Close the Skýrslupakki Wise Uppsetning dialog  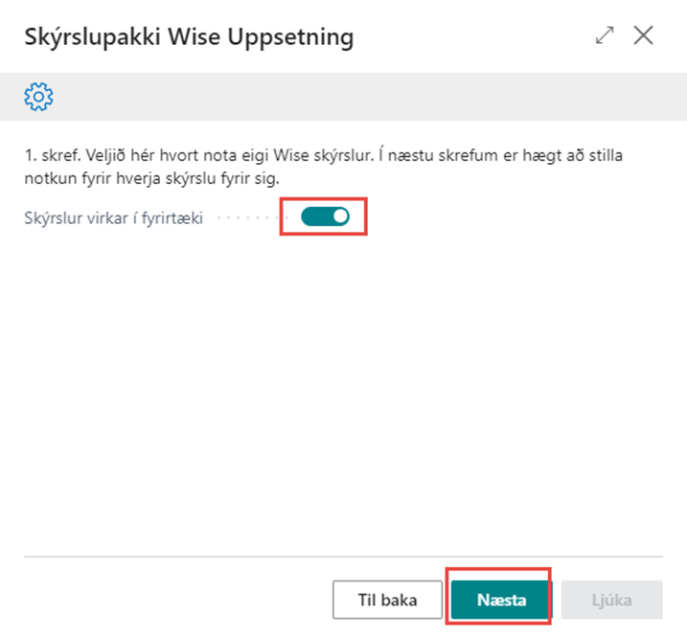[644, 36]
